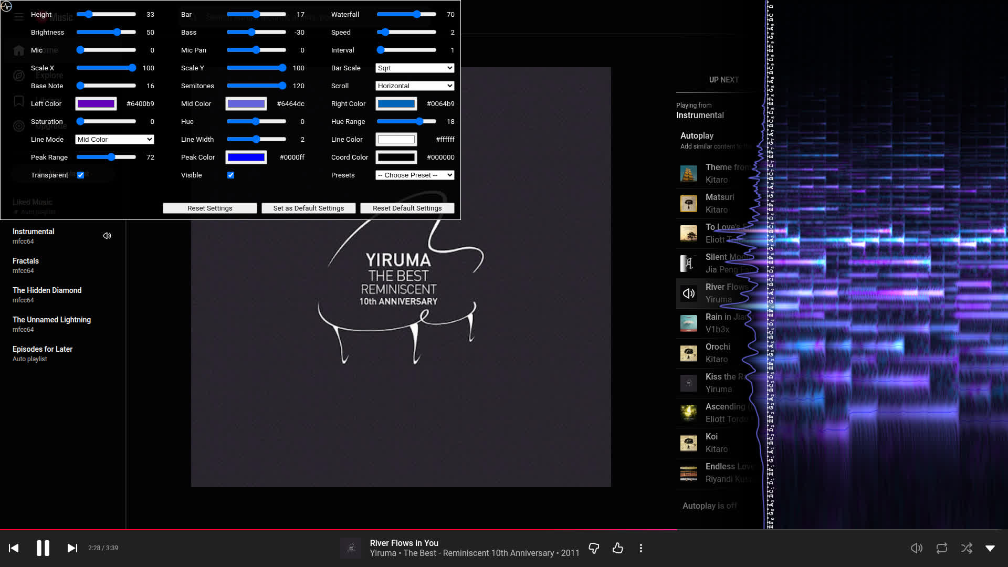Open the Coord Color swatch picker

[x=396, y=157]
